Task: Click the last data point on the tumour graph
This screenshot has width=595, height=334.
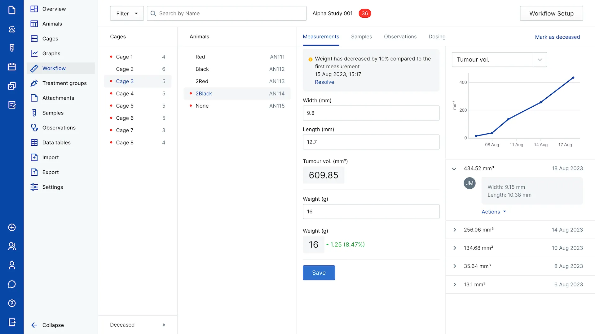Action: 573,78
